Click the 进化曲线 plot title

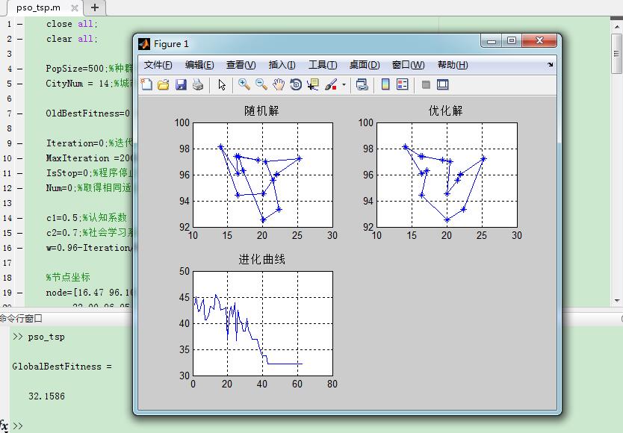(x=261, y=259)
